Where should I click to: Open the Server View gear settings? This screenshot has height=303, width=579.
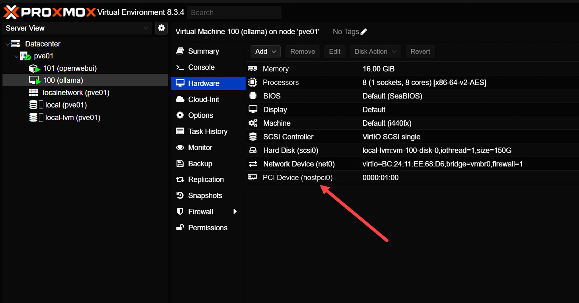click(161, 28)
